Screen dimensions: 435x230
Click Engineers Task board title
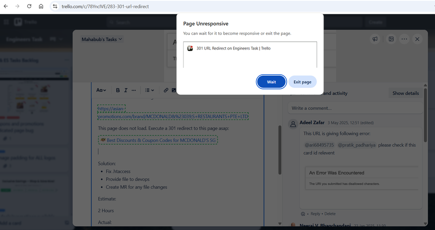[x=24, y=39]
